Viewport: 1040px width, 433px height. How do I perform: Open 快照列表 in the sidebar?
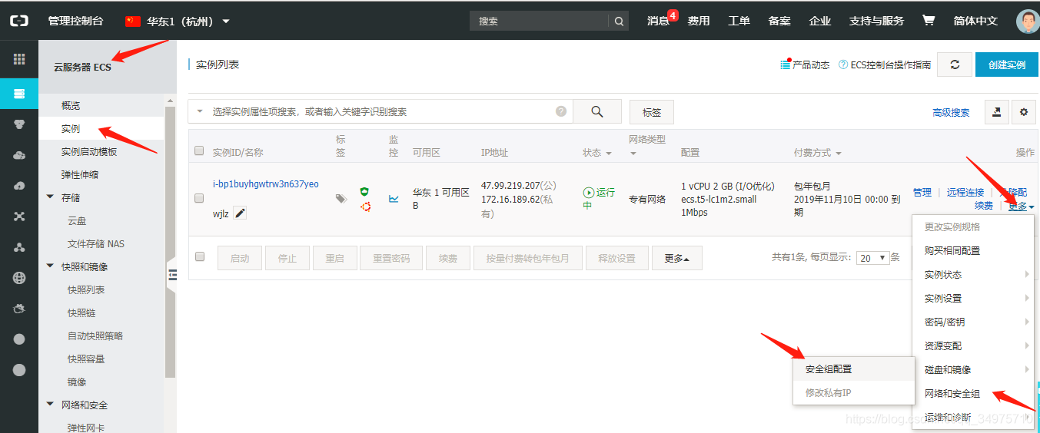[x=86, y=290]
